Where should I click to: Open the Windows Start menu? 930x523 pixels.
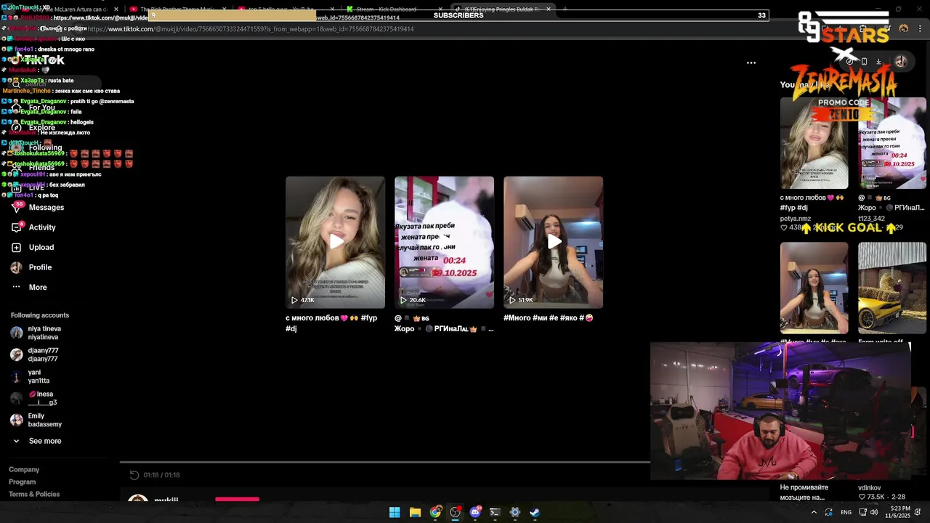pos(395,512)
